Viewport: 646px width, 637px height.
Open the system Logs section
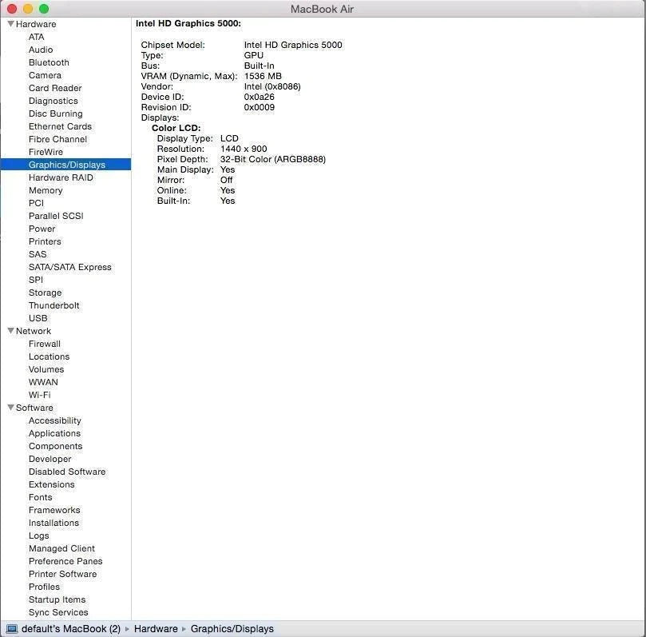point(38,535)
